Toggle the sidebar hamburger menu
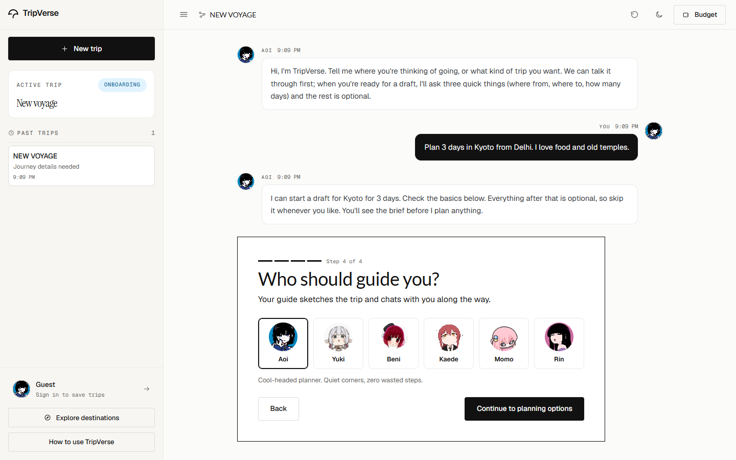The width and height of the screenshot is (736, 460). [183, 15]
